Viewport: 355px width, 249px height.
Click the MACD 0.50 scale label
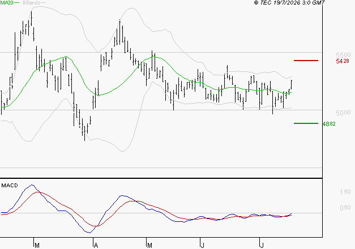345,208
